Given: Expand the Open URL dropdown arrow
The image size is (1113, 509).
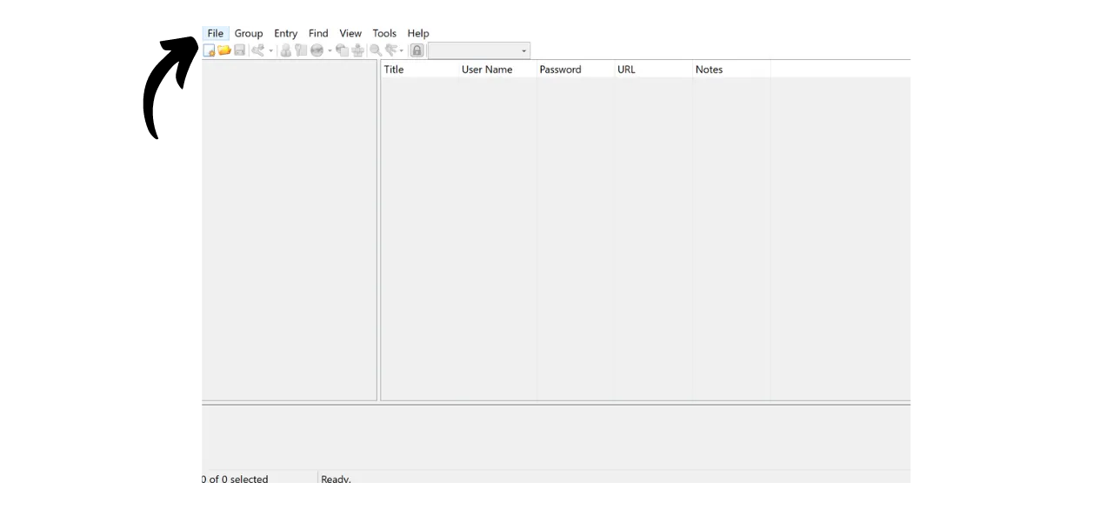Looking at the screenshot, I should click(329, 50).
